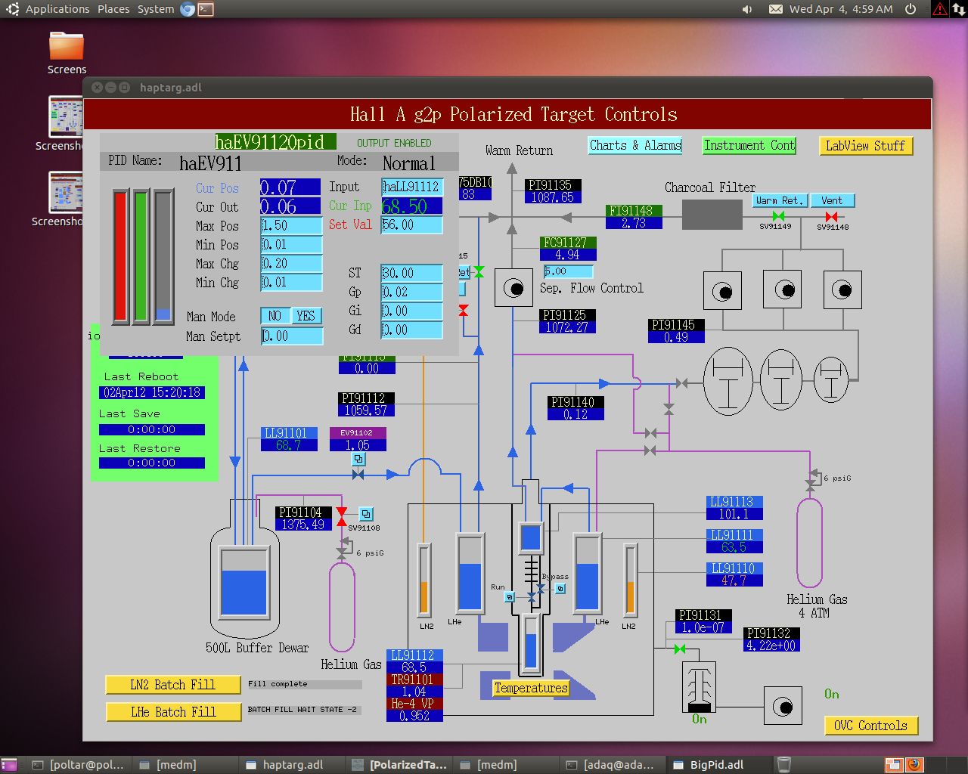Launch the web browser icon in top panel
Viewport: 968px width, 774px height.
coord(188,9)
